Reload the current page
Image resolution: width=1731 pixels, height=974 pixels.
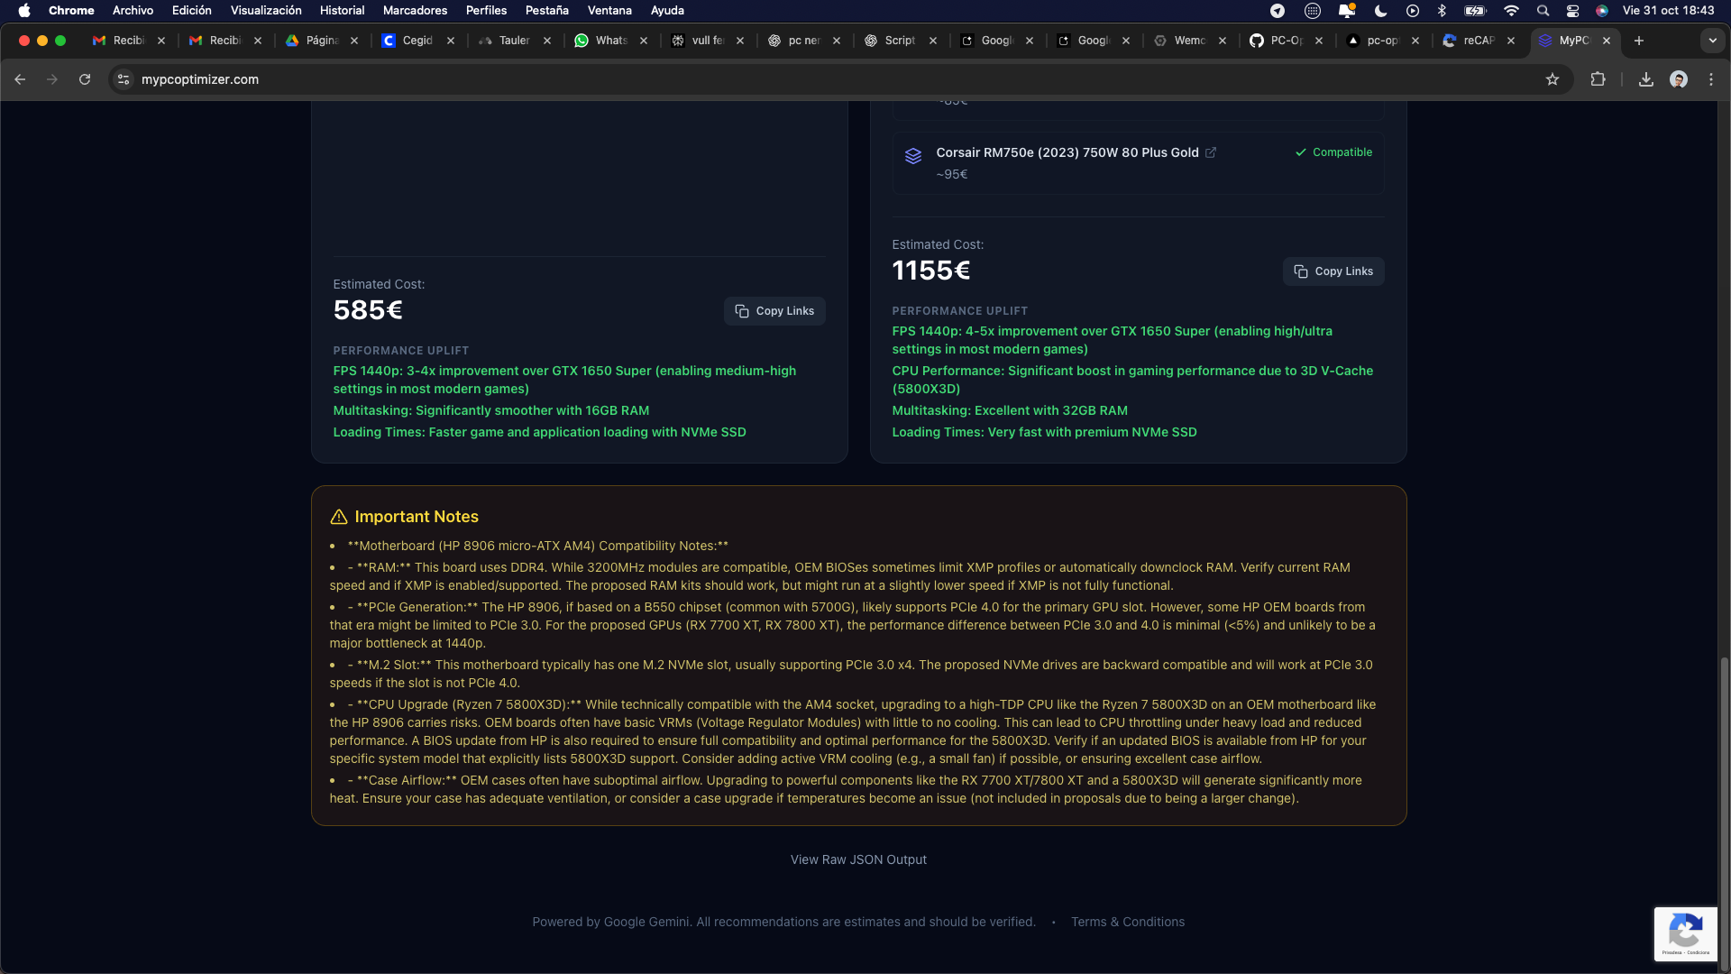85,79
